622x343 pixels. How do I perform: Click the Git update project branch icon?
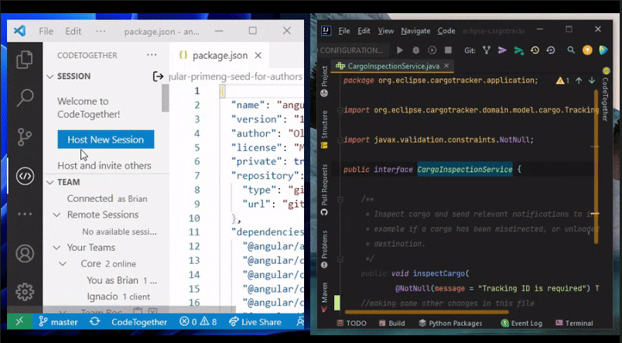(487, 50)
